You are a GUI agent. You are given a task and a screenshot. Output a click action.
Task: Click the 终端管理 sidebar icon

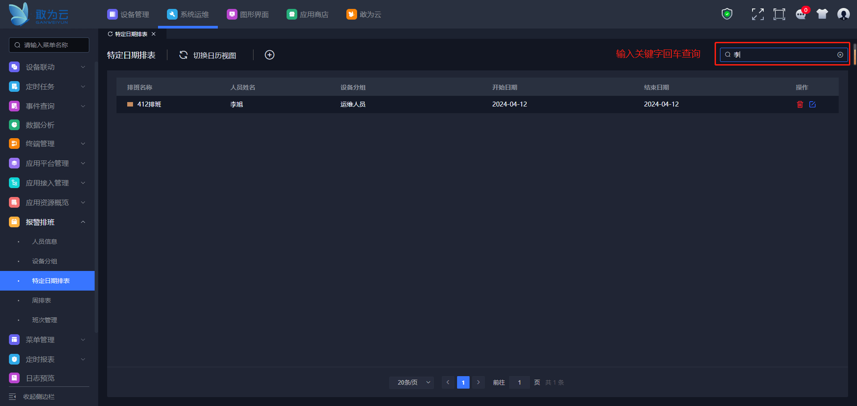(14, 144)
